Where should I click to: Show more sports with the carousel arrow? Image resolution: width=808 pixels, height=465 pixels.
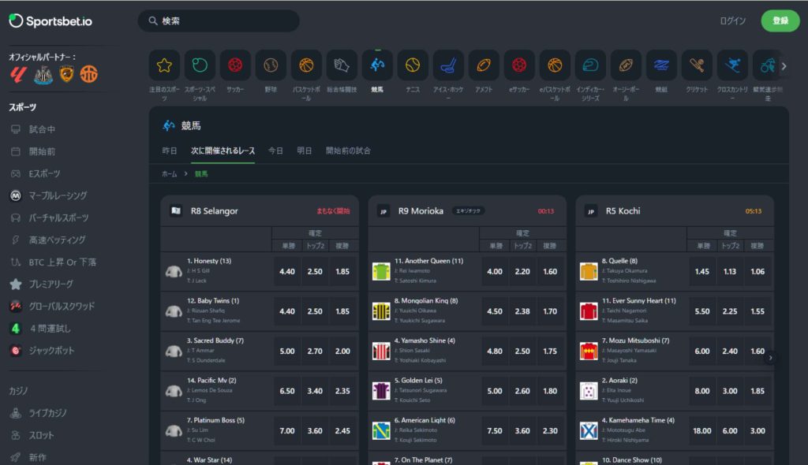coord(784,66)
